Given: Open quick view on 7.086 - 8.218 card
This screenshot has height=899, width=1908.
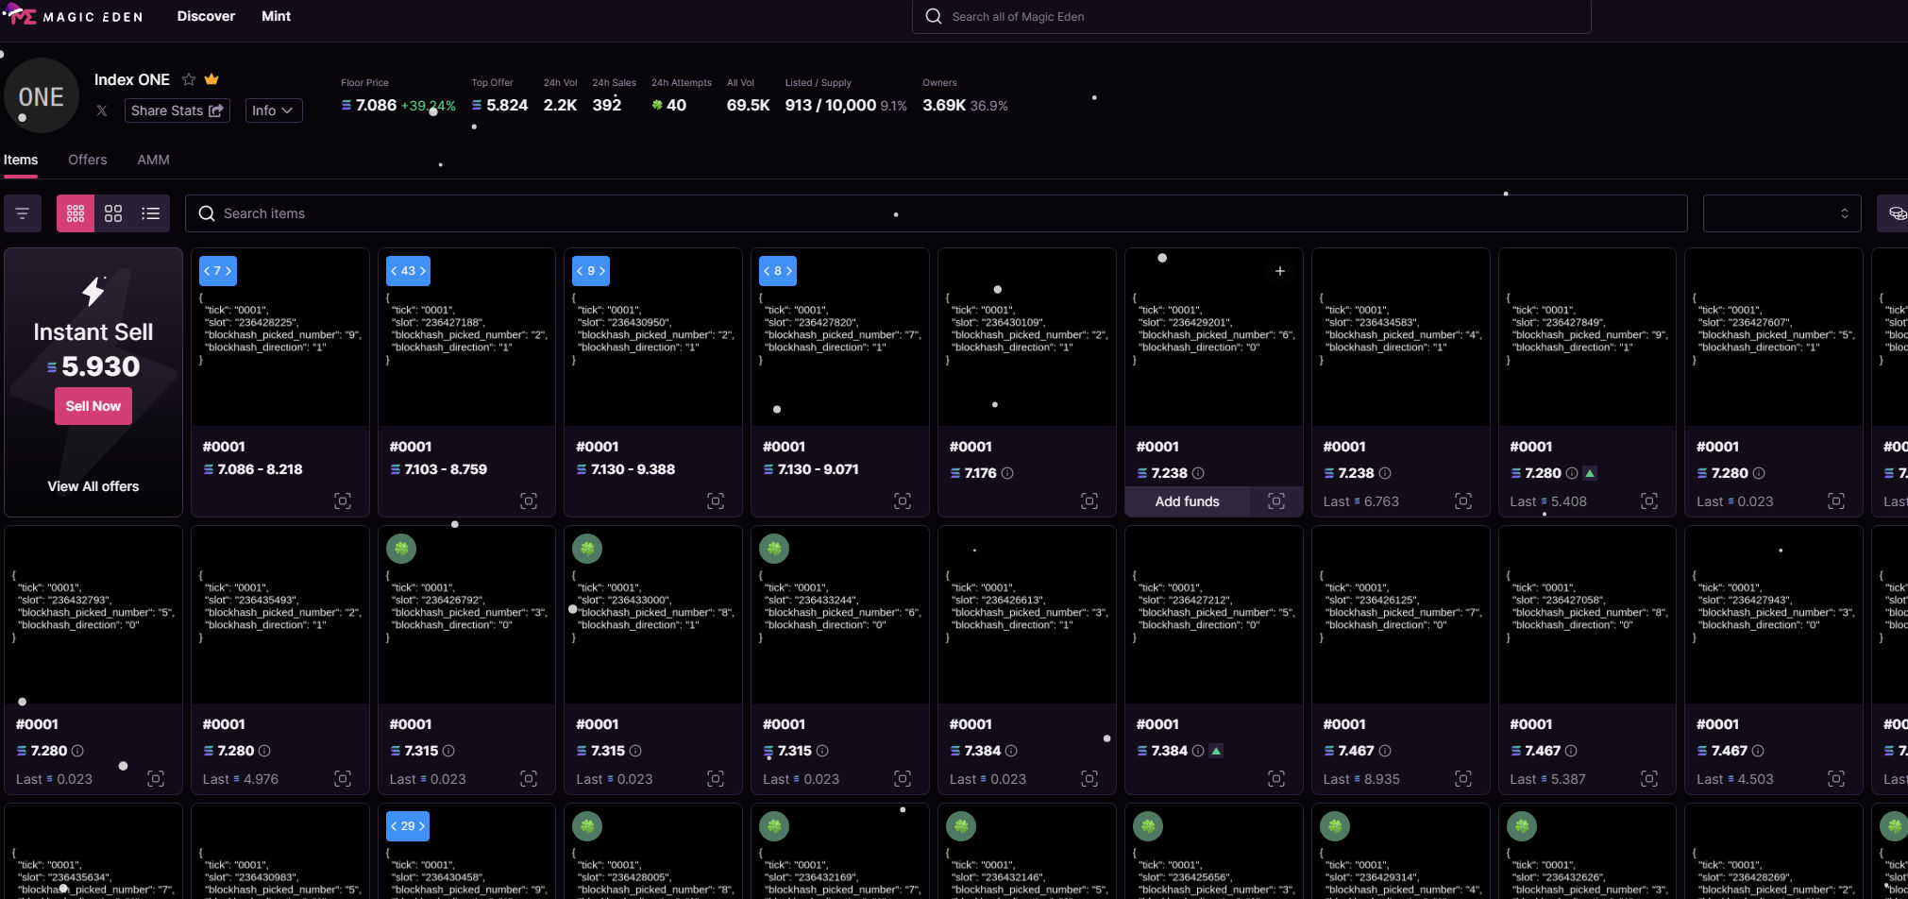Looking at the screenshot, I should click(x=343, y=501).
